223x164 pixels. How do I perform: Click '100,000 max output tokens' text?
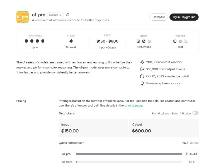point(166,69)
